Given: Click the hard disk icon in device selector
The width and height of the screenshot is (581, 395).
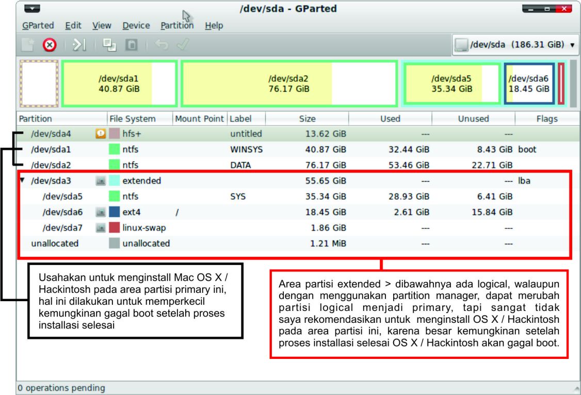Looking at the screenshot, I should click(461, 45).
